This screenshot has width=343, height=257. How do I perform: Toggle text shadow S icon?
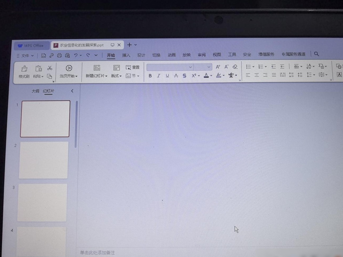184,76
